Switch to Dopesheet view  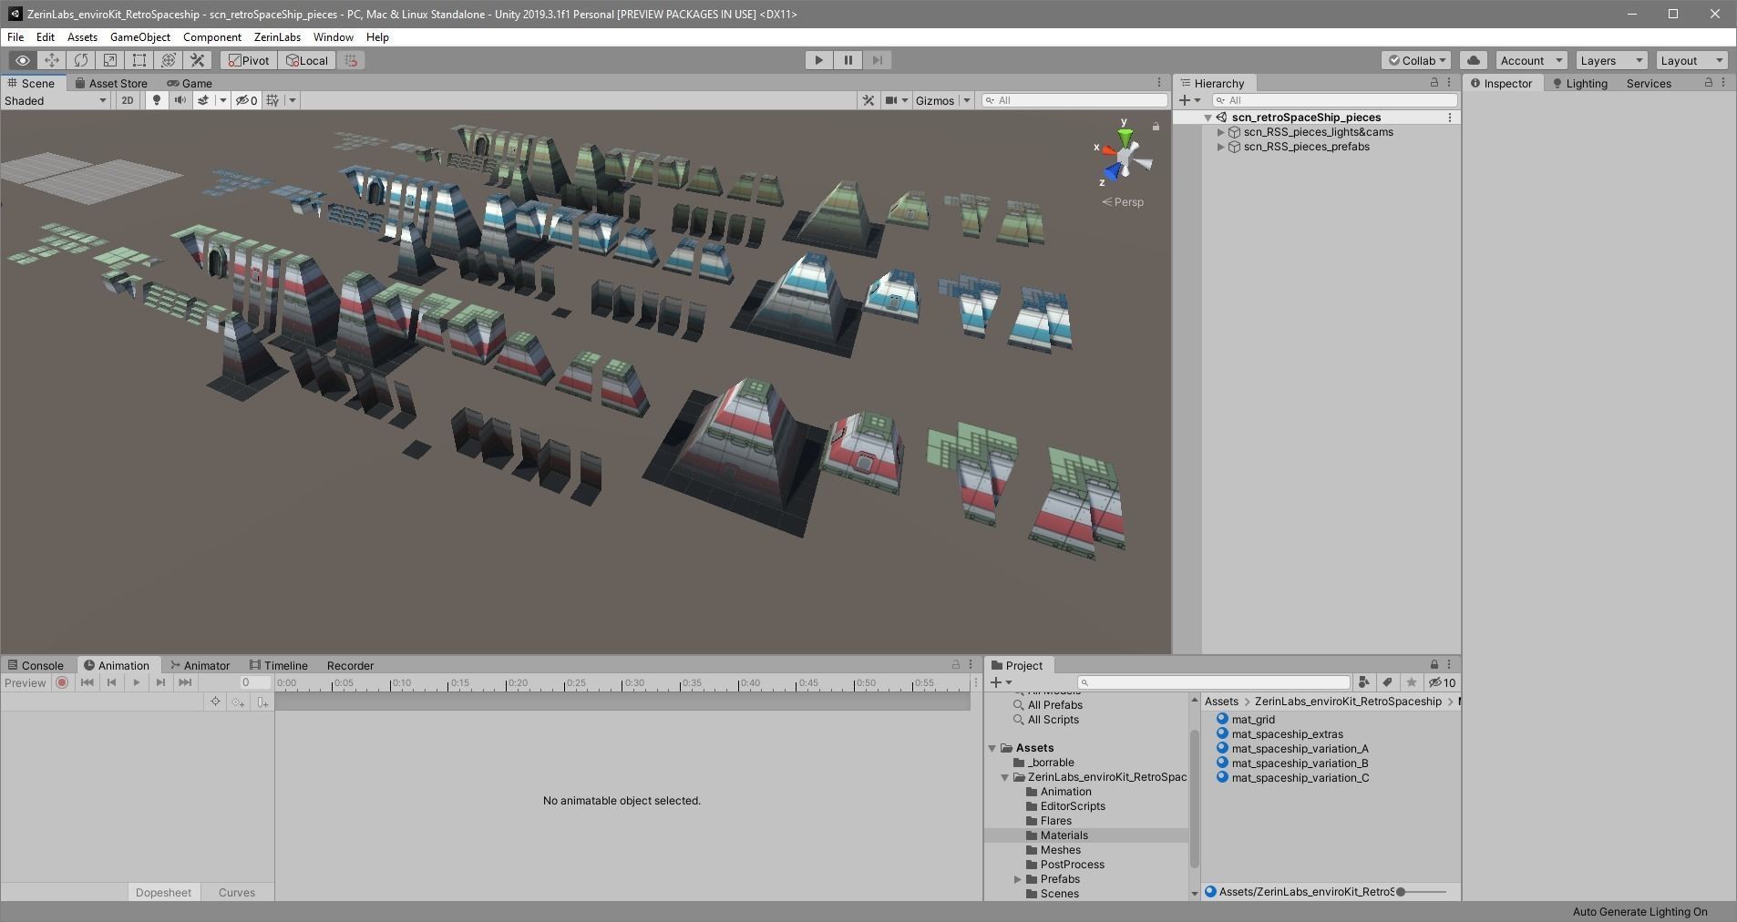[x=163, y=893]
